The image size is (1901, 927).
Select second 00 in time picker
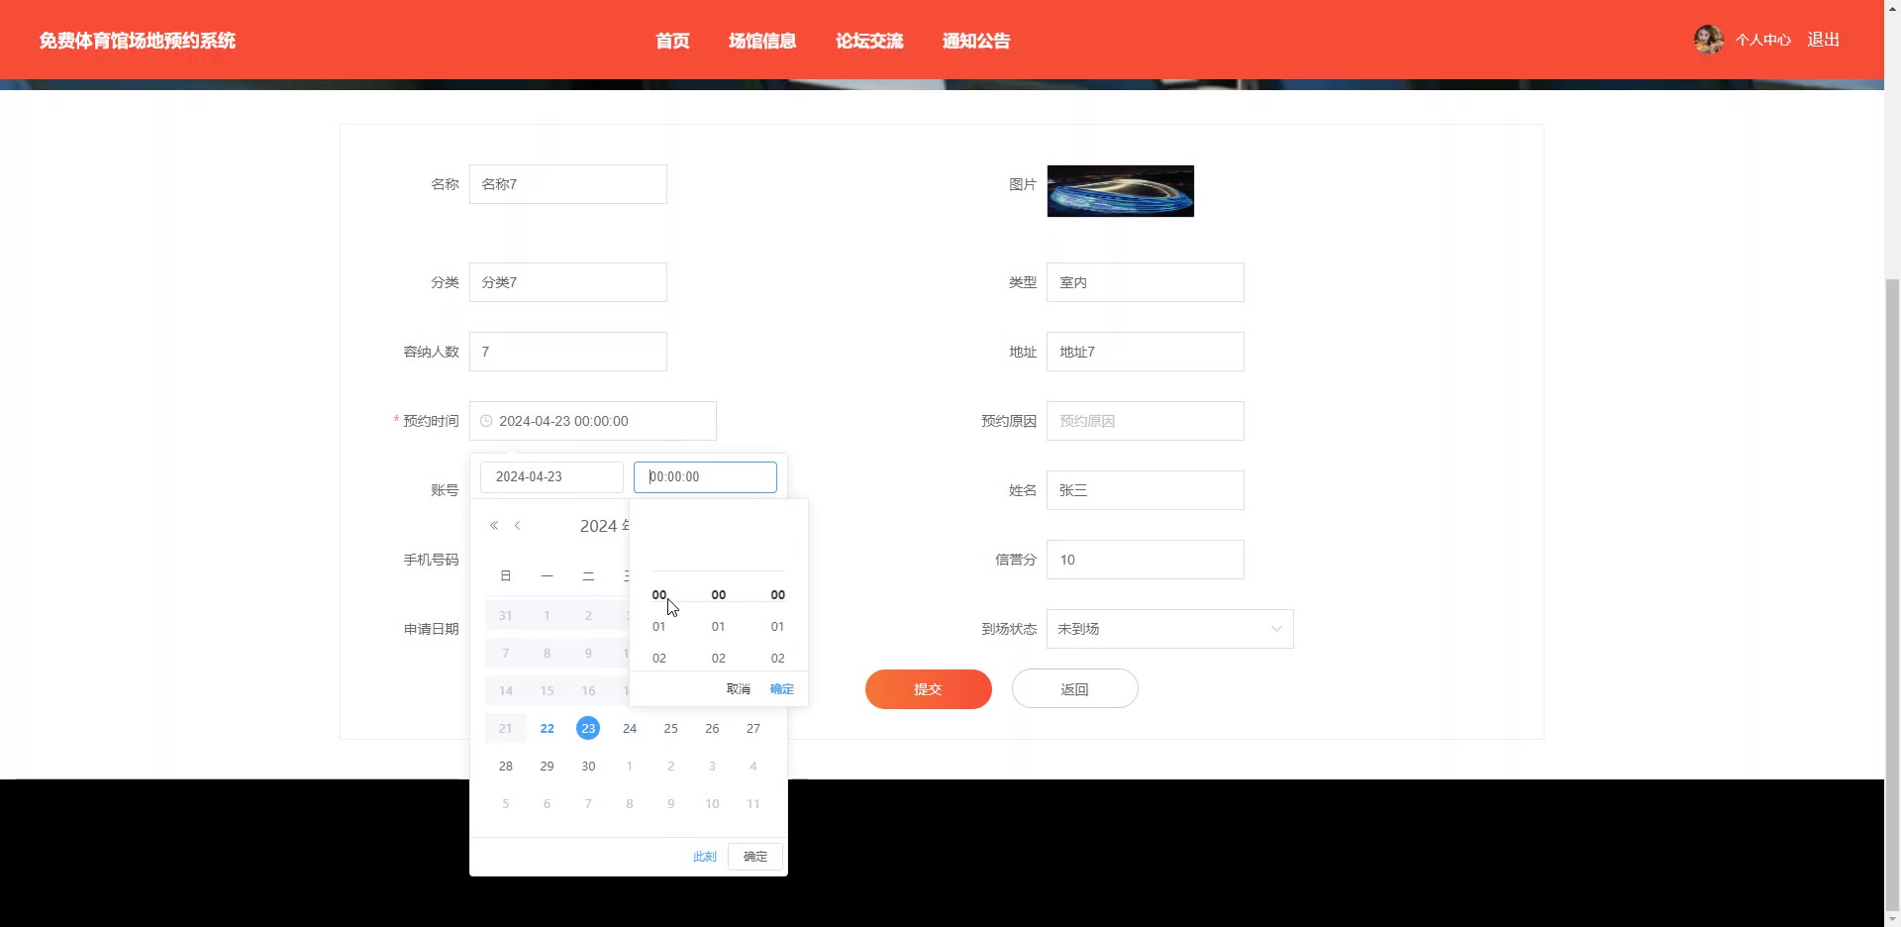[778, 595]
